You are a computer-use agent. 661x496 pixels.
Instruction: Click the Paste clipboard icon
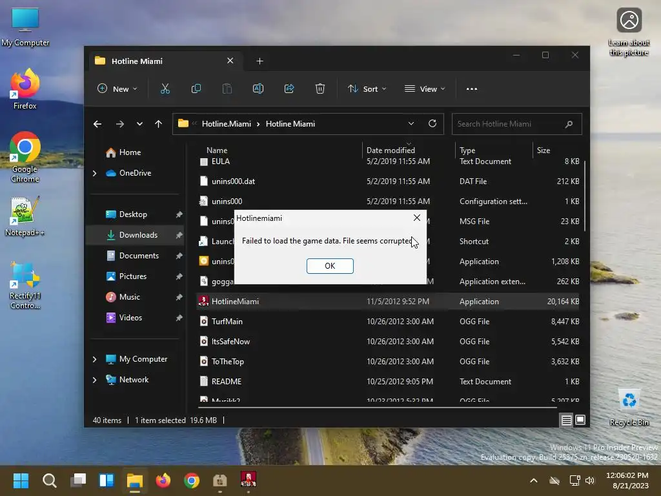coord(227,88)
